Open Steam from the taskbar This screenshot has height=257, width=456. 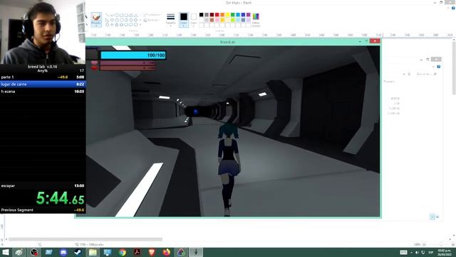click(78, 252)
